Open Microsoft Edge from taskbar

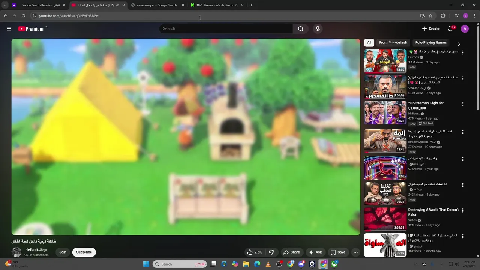click(257, 264)
